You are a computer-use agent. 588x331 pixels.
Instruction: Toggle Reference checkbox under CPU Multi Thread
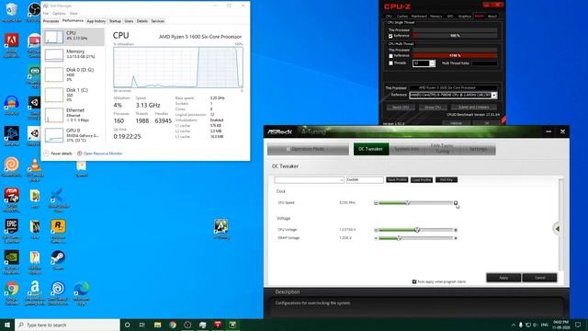click(390, 56)
